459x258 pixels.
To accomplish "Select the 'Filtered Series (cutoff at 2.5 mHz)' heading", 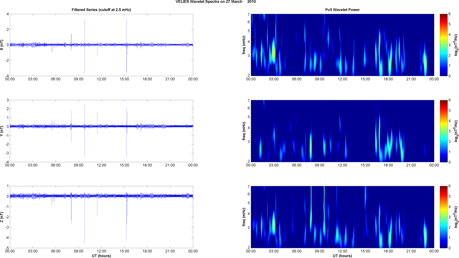I will (x=101, y=10).
